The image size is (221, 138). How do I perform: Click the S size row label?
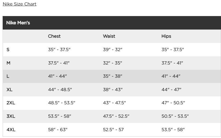tap(8, 50)
